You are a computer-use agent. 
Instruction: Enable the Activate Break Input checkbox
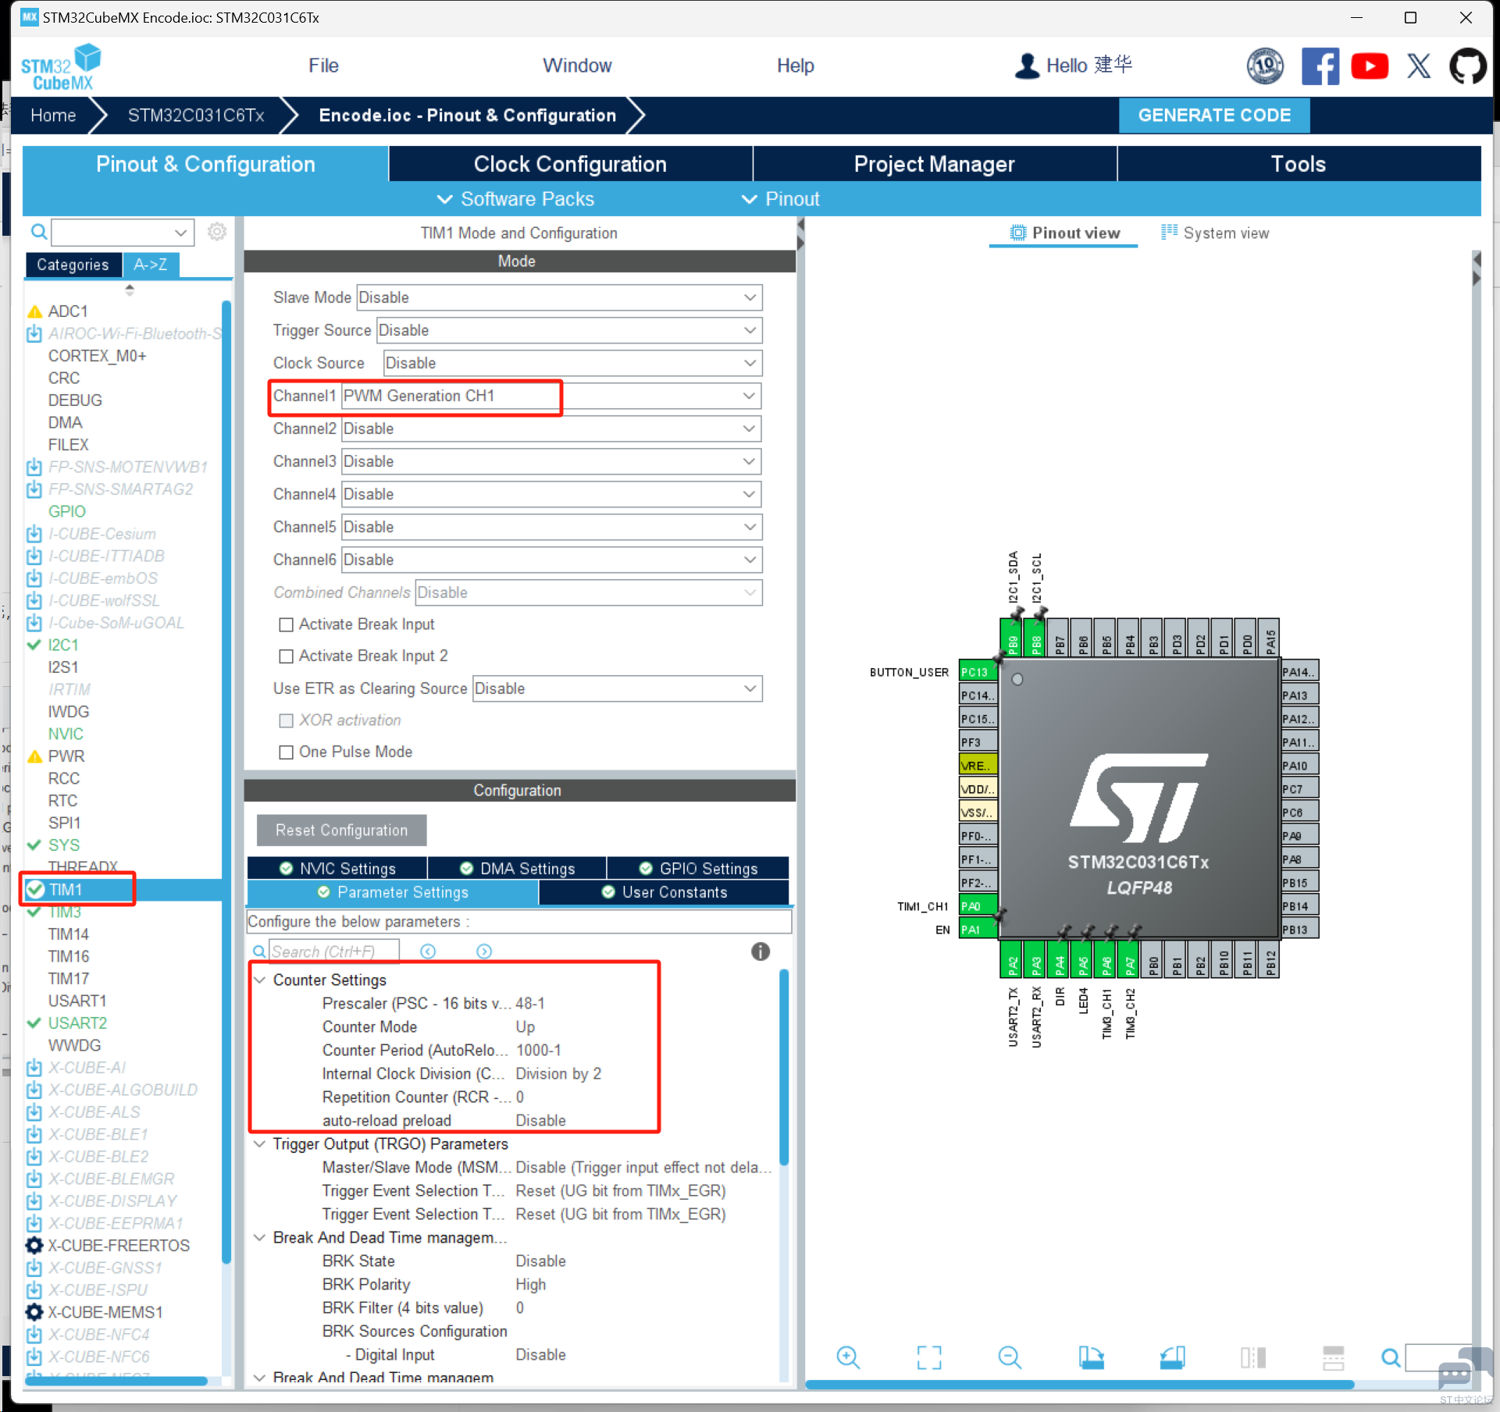point(287,624)
